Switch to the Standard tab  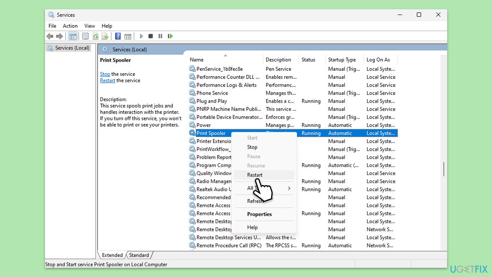pos(139,255)
